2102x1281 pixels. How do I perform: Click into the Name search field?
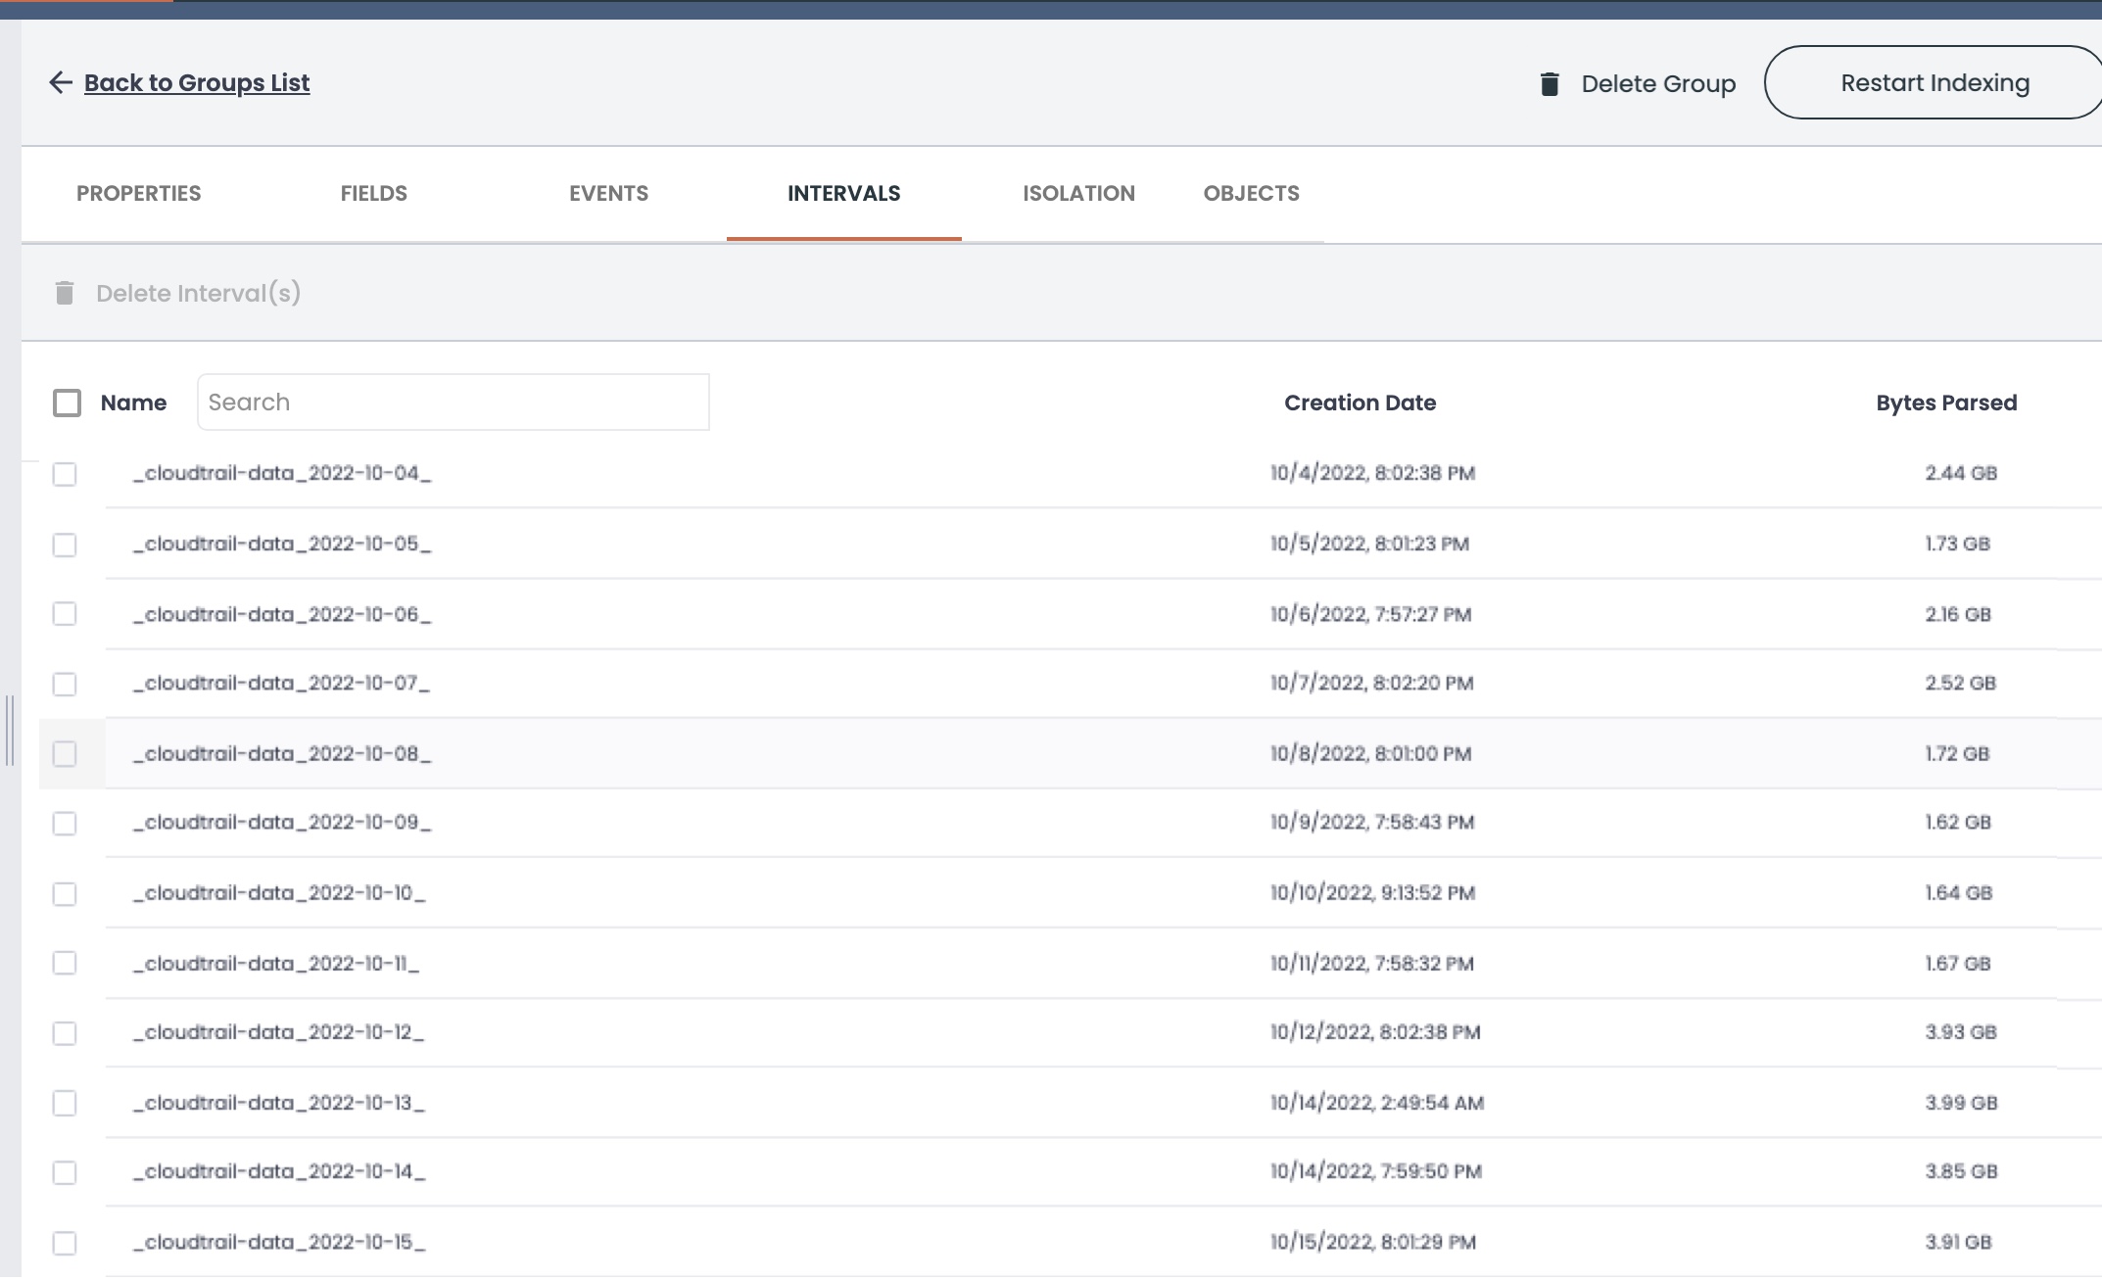(453, 403)
